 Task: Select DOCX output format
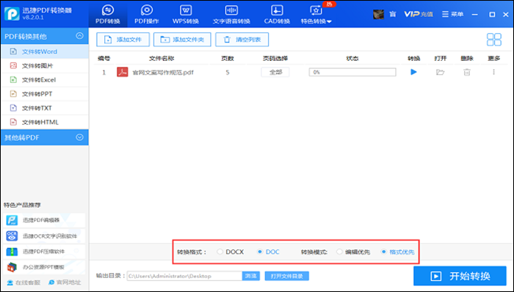[x=230, y=252]
